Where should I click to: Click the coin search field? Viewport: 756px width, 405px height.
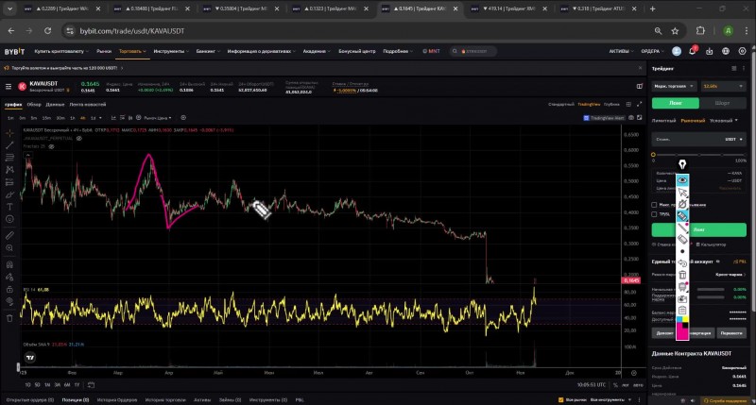click(x=476, y=51)
